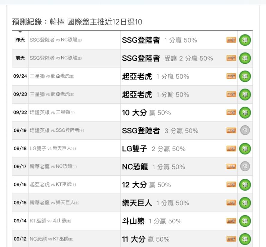266x247 pixels.
Task: Click the green 準 icon in the 09/23 row
Action: click(245, 95)
